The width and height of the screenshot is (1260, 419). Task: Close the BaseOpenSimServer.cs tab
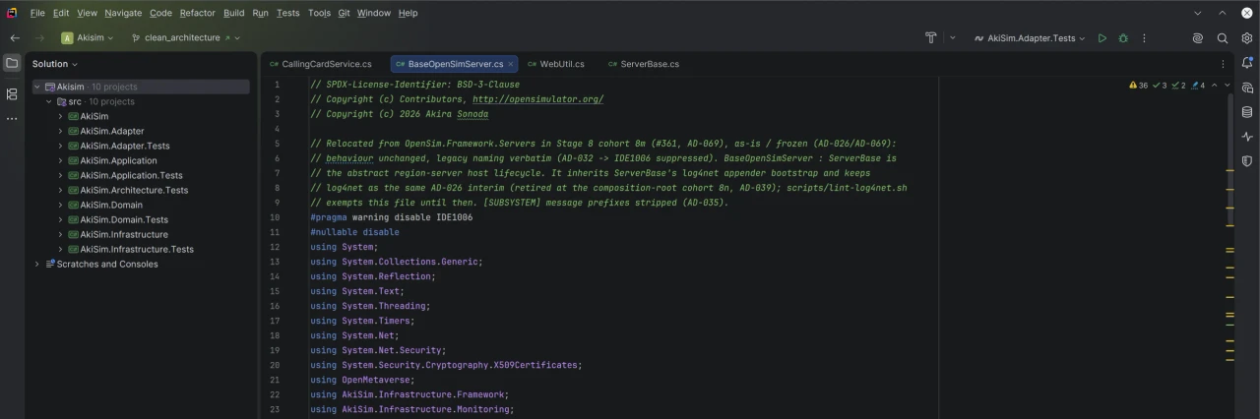511,64
